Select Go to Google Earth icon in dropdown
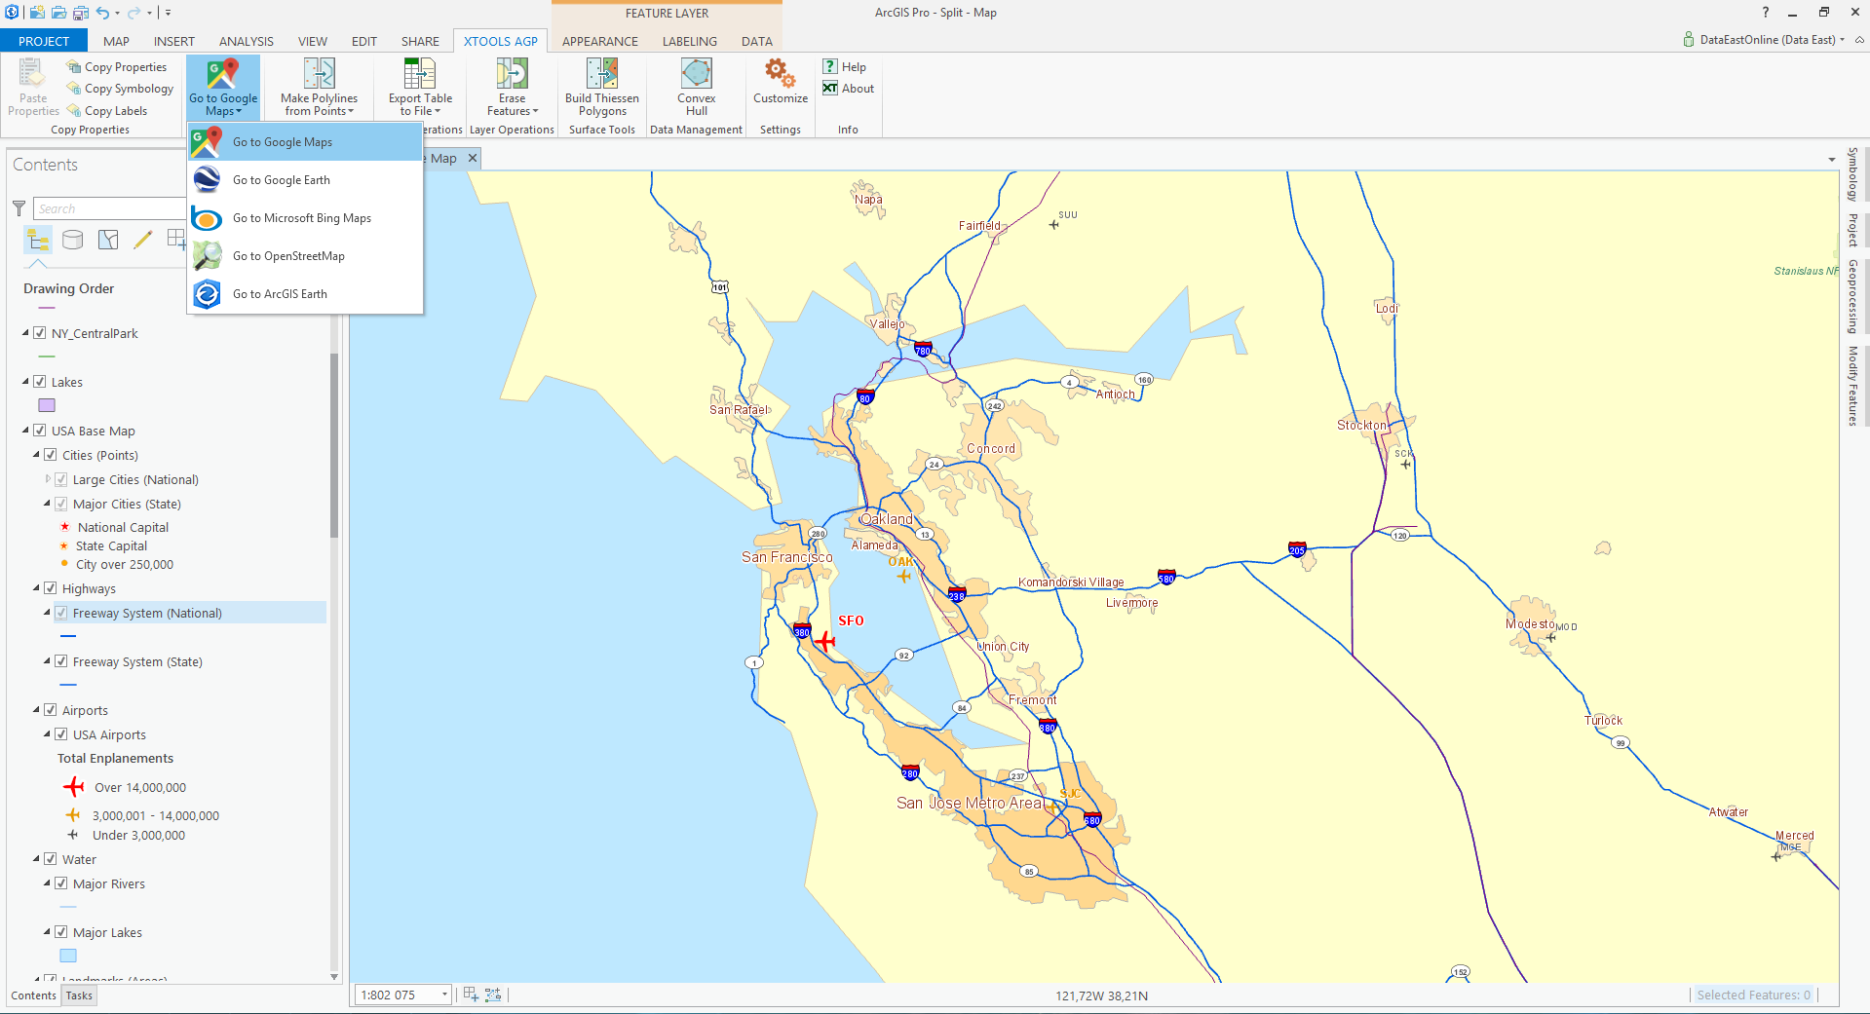 point(208,180)
